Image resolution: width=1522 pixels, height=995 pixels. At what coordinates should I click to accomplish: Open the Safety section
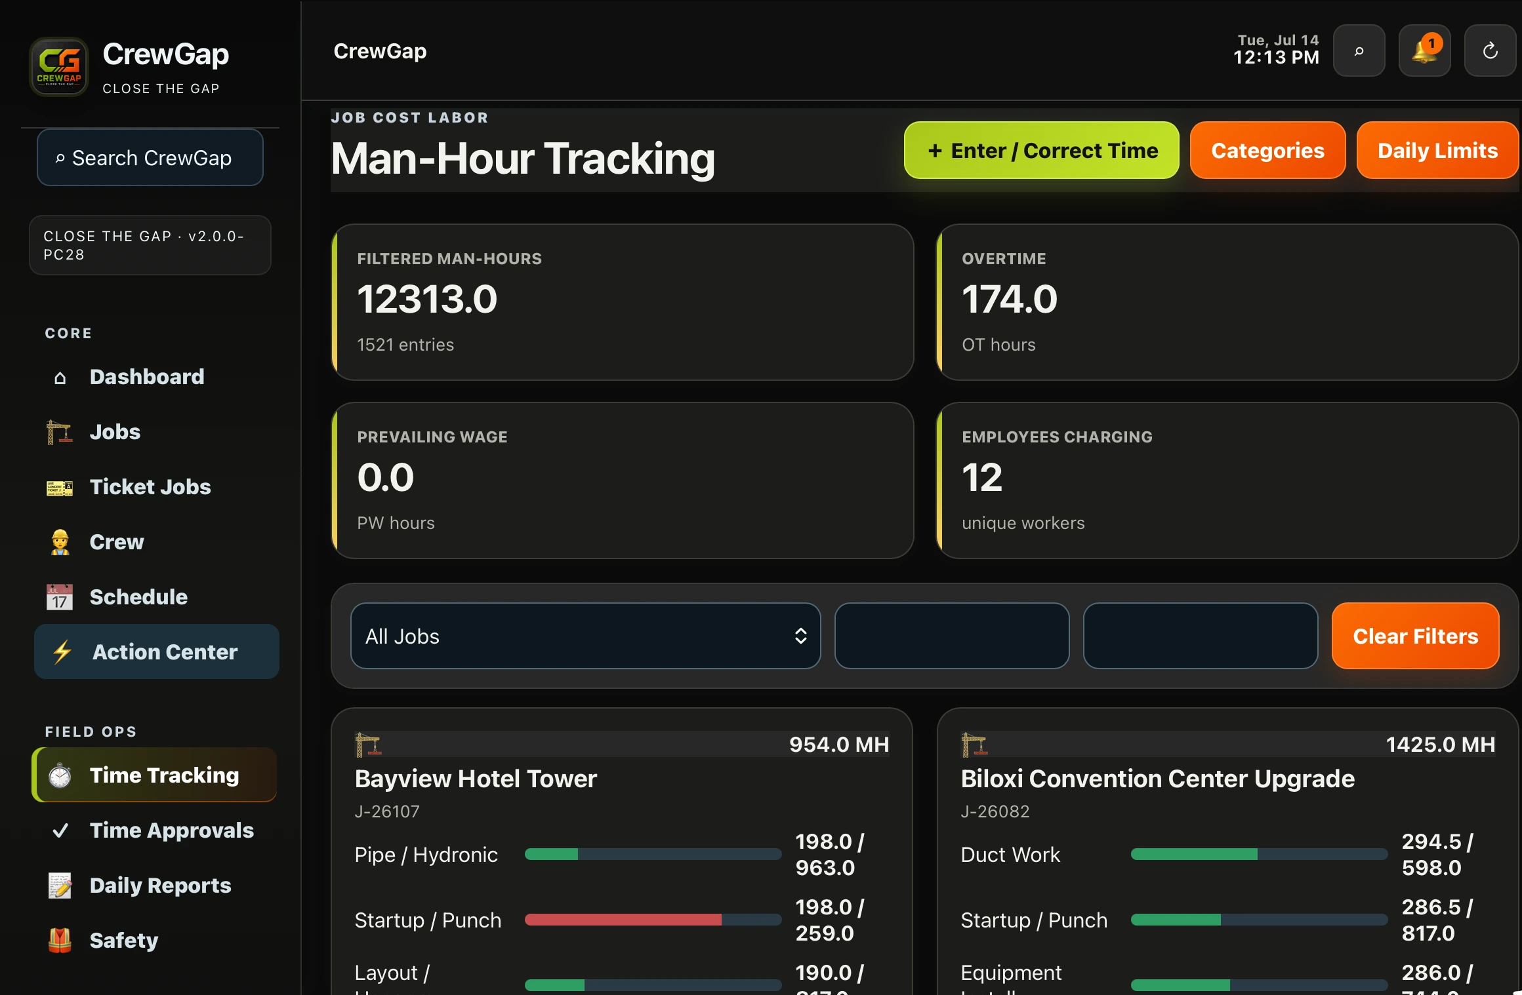point(157,941)
